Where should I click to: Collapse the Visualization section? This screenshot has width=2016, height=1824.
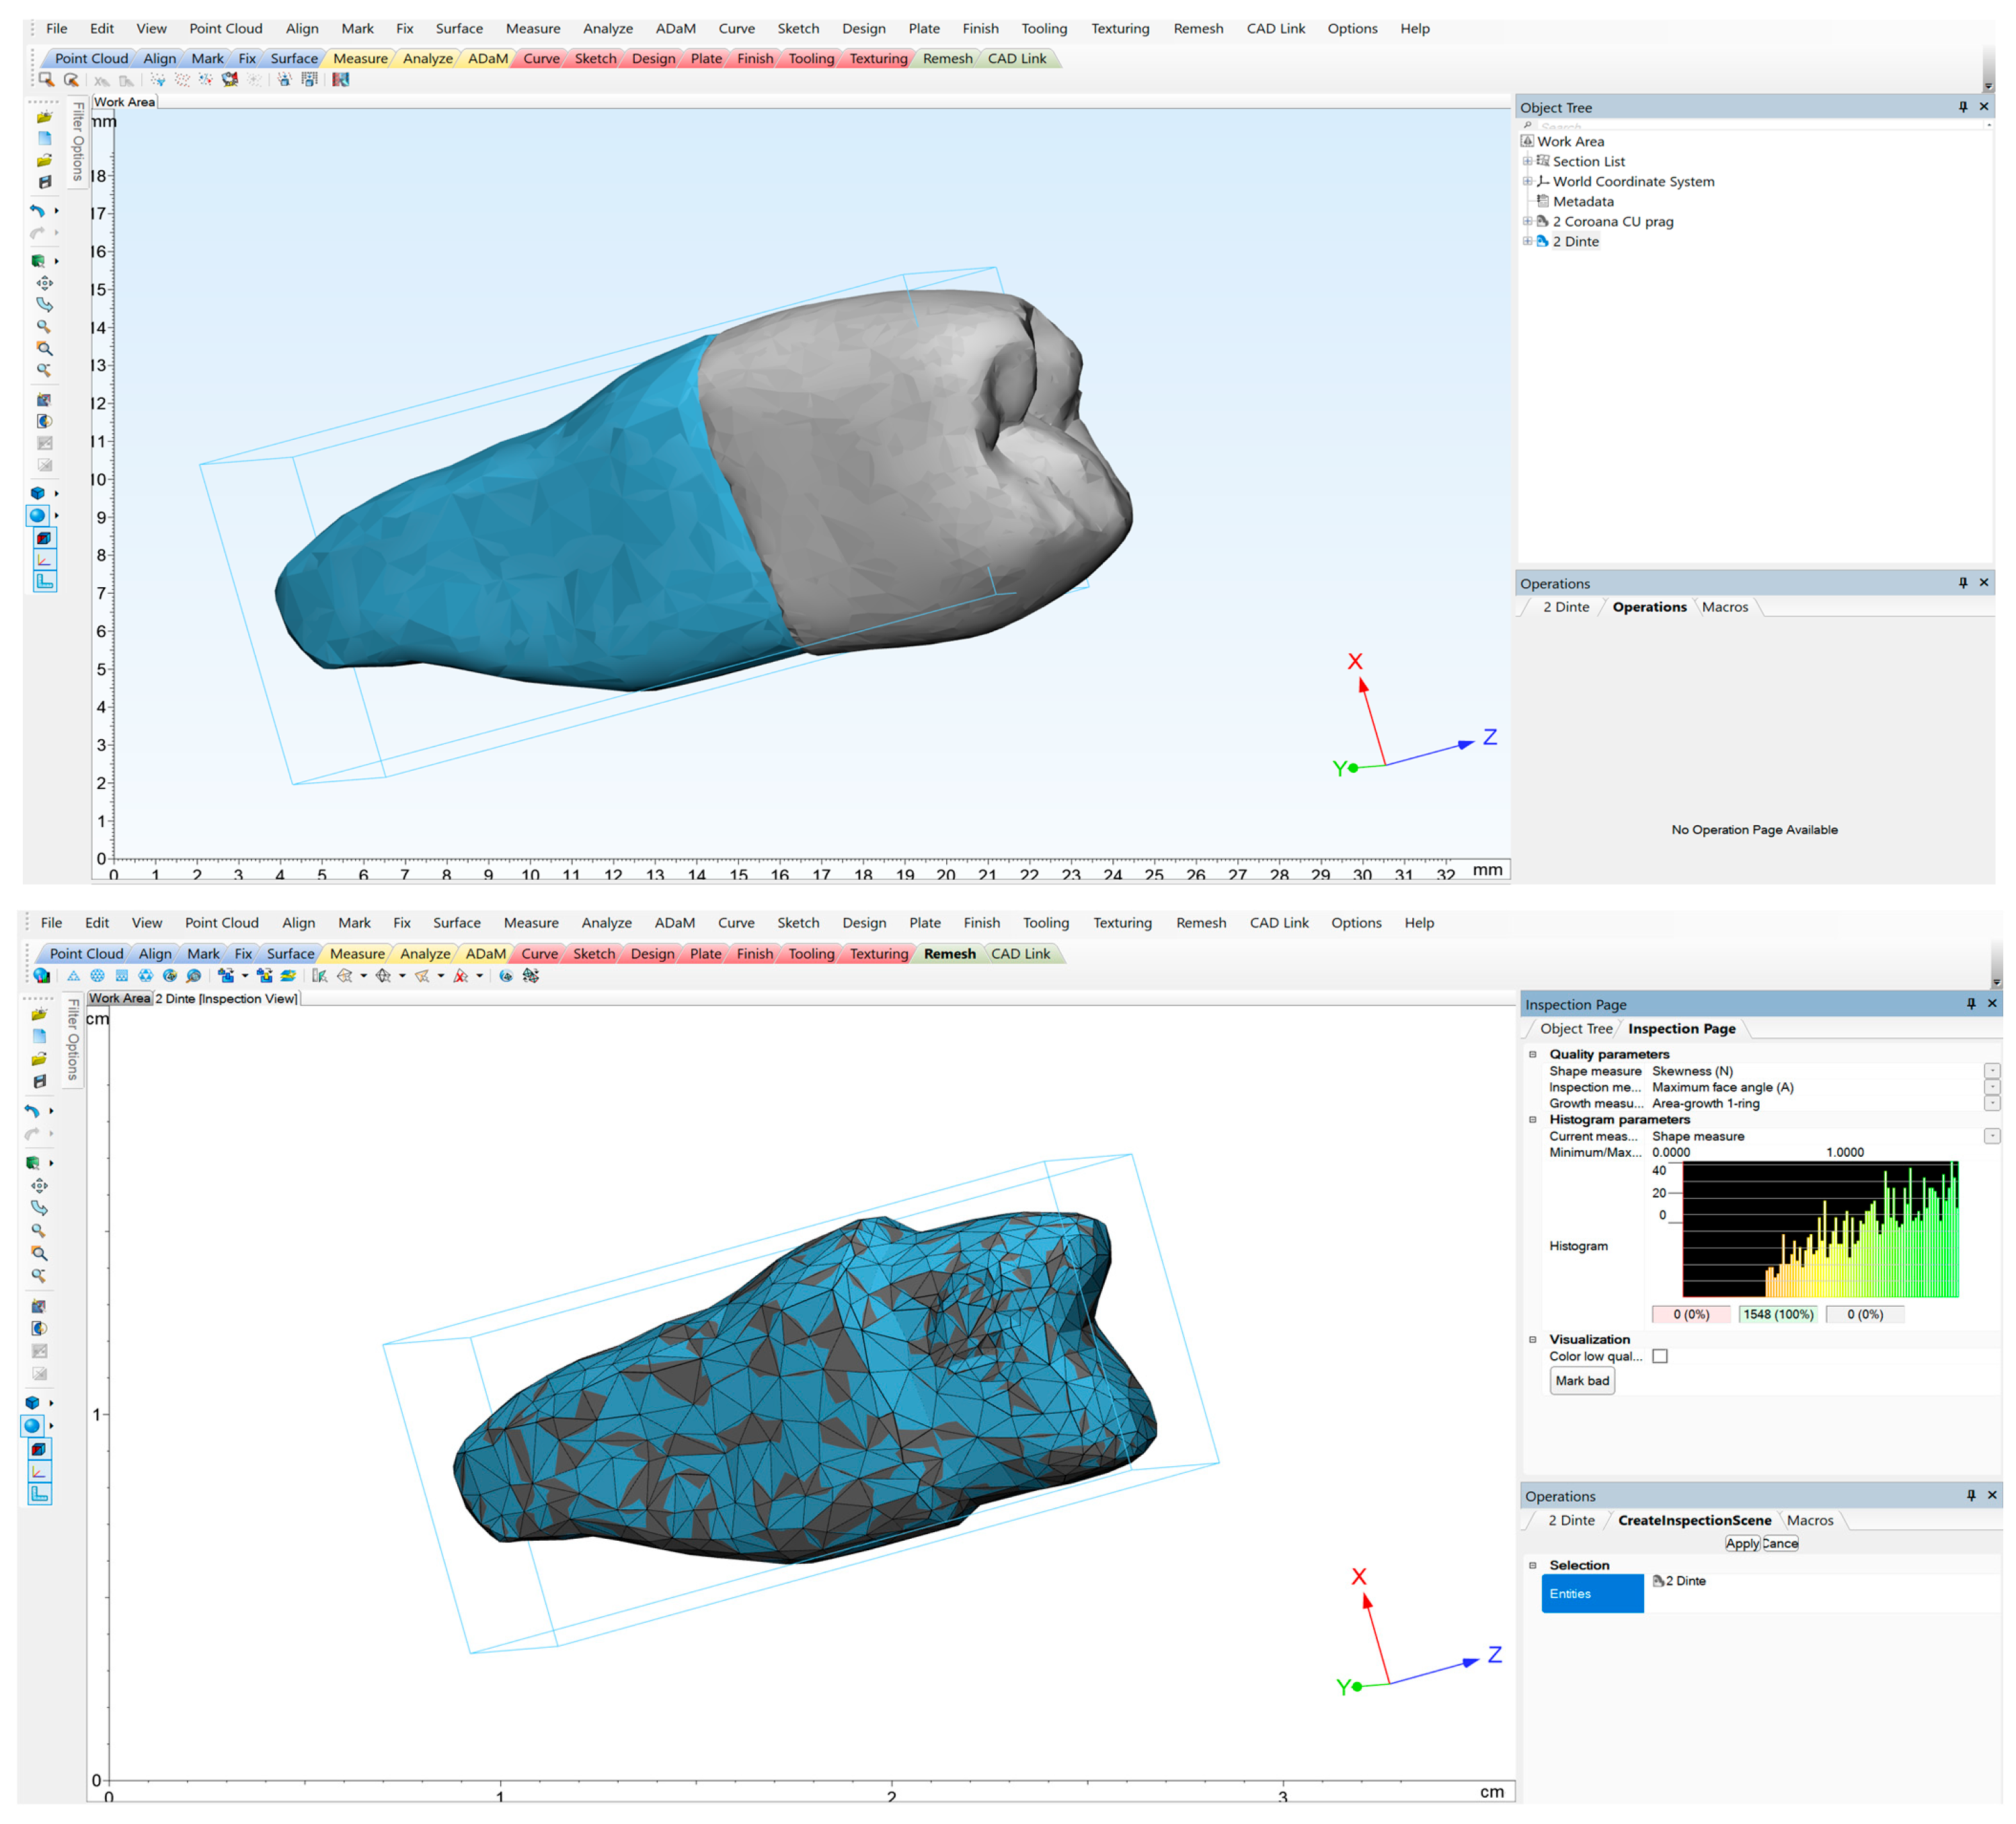tap(1532, 1340)
